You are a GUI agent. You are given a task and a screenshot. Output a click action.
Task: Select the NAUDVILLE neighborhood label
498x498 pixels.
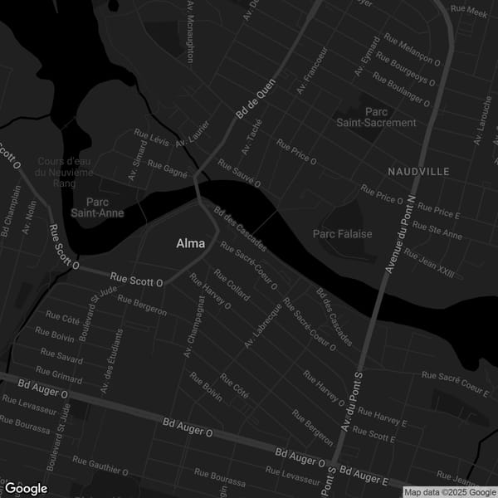pyautogui.click(x=418, y=171)
